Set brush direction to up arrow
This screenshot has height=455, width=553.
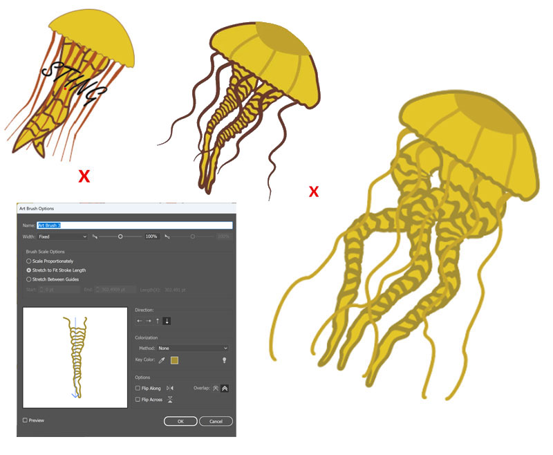pos(157,321)
